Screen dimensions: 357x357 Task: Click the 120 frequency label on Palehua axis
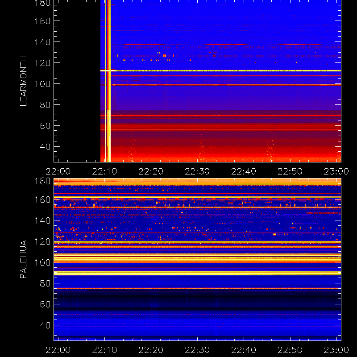[x=42, y=241]
